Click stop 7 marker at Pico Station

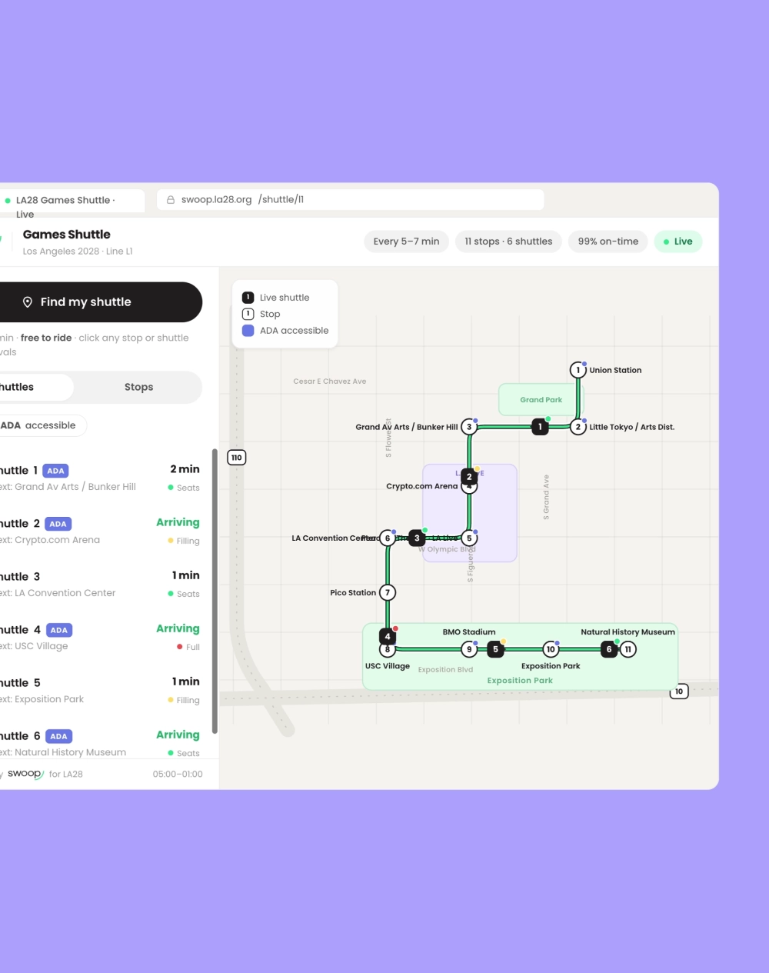(388, 592)
